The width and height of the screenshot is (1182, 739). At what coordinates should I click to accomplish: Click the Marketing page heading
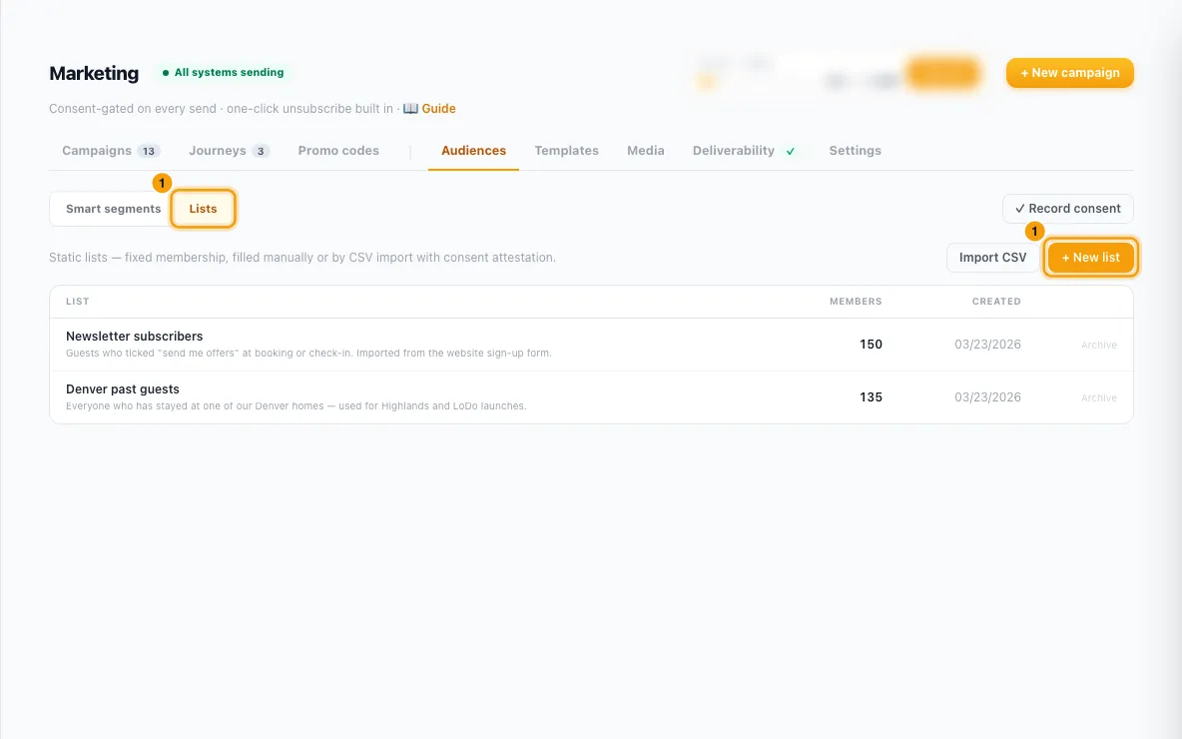[x=94, y=73]
